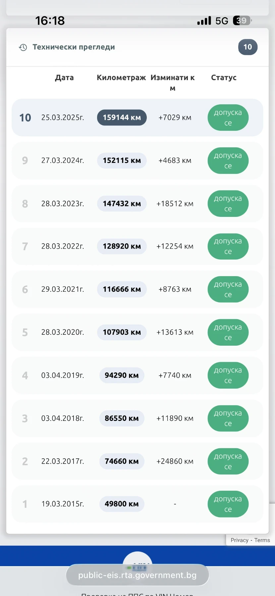Tap the public-eis.rta.government.bg address bar
The width and height of the screenshot is (275, 596).
[137, 575]
